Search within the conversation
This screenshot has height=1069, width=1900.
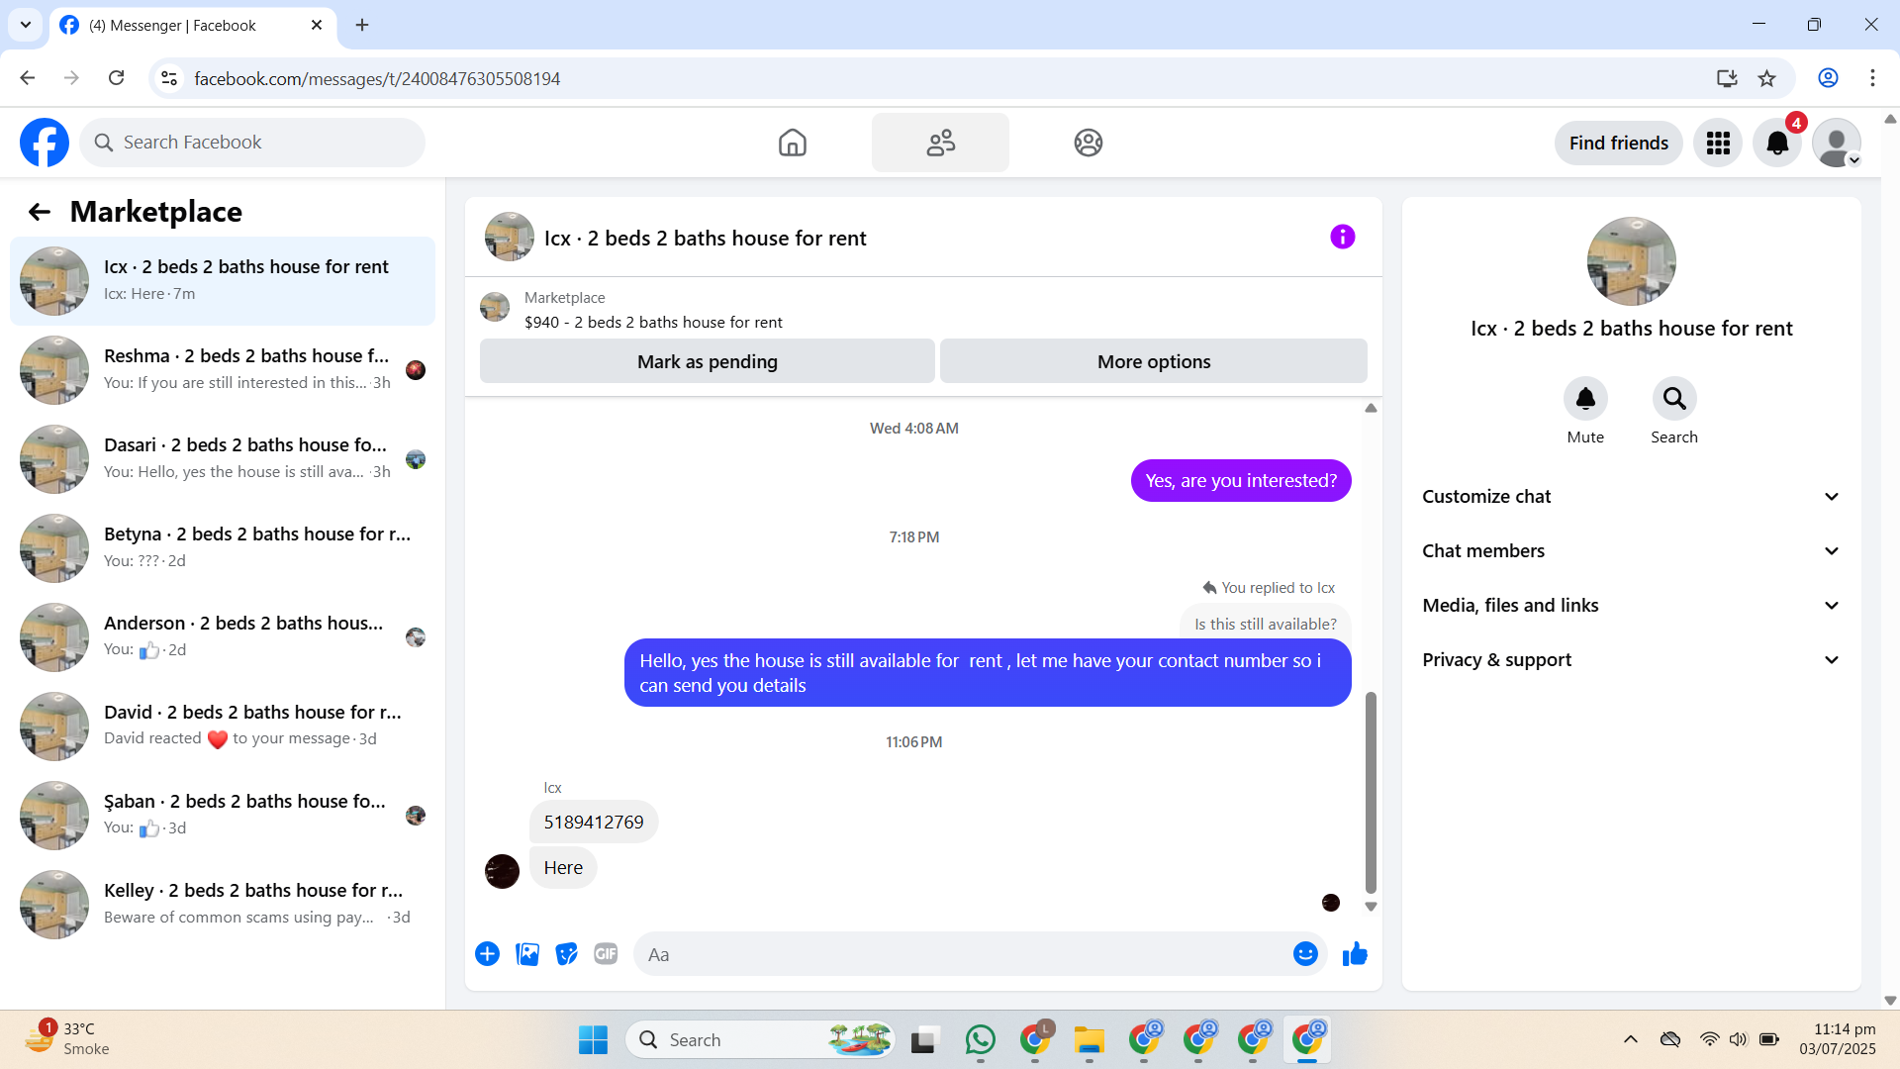pyautogui.click(x=1673, y=399)
